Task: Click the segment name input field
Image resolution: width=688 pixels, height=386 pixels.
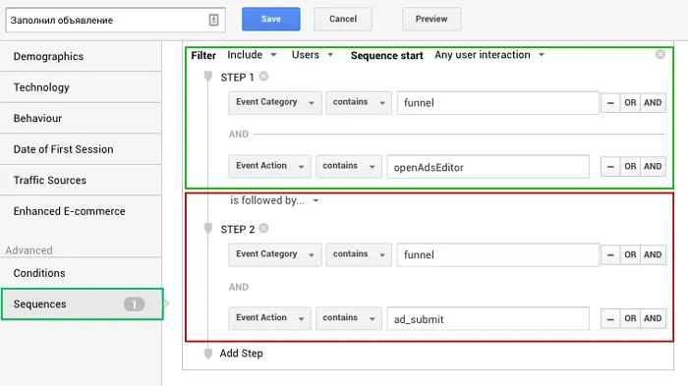Action: tap(115, 20)
